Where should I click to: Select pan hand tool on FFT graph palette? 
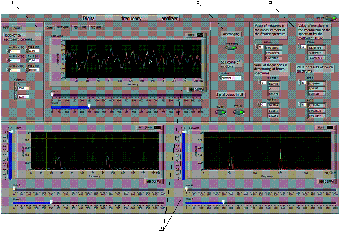(159, 181)
